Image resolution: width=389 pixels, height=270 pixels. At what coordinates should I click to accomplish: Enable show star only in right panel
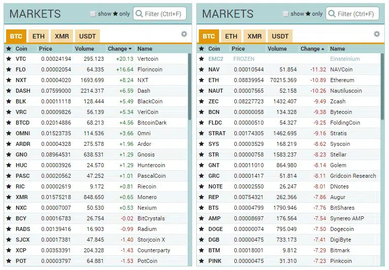pos(286,14)
